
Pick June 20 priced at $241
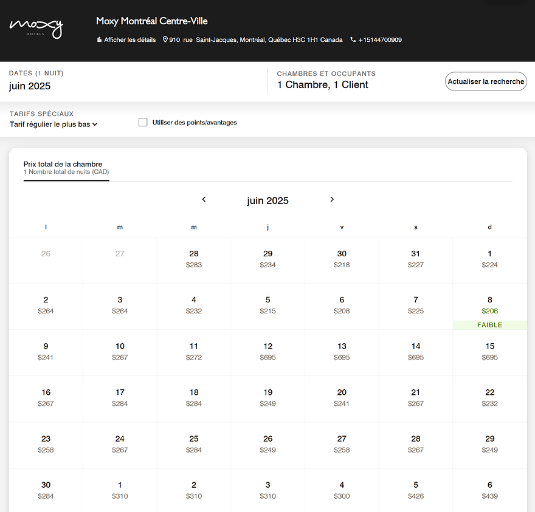(x=342, y=399)
